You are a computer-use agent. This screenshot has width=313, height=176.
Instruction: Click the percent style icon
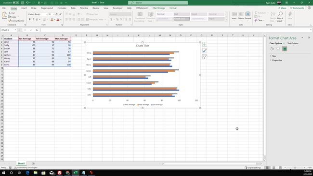click(117, 20)
